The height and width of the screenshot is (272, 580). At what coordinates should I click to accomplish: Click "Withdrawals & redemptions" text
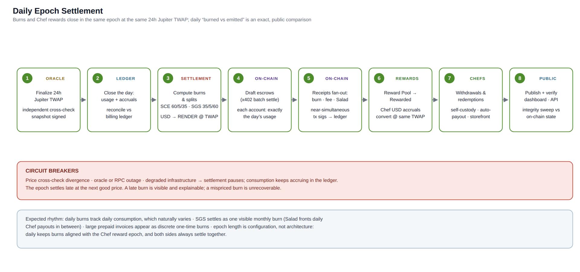point(471,96)
